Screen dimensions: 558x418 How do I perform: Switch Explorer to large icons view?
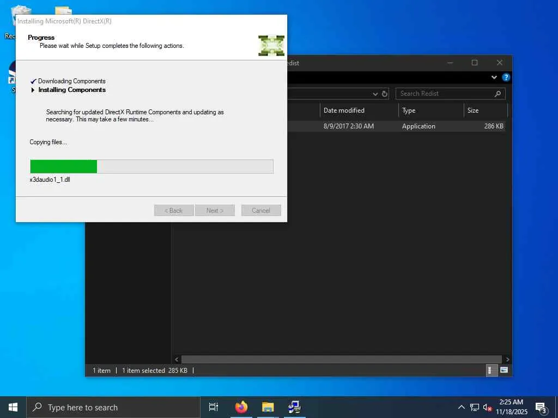[504, 370]
